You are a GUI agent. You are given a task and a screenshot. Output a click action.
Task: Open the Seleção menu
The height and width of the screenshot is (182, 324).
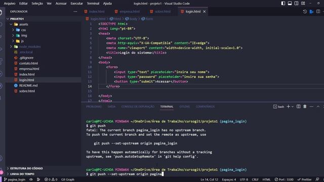[37, 4]
